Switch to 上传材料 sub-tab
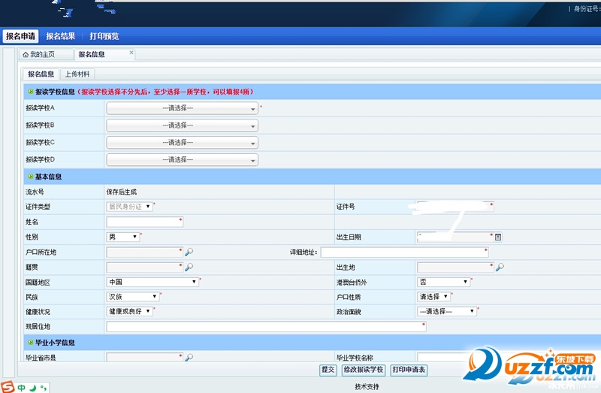 (77, 74)
